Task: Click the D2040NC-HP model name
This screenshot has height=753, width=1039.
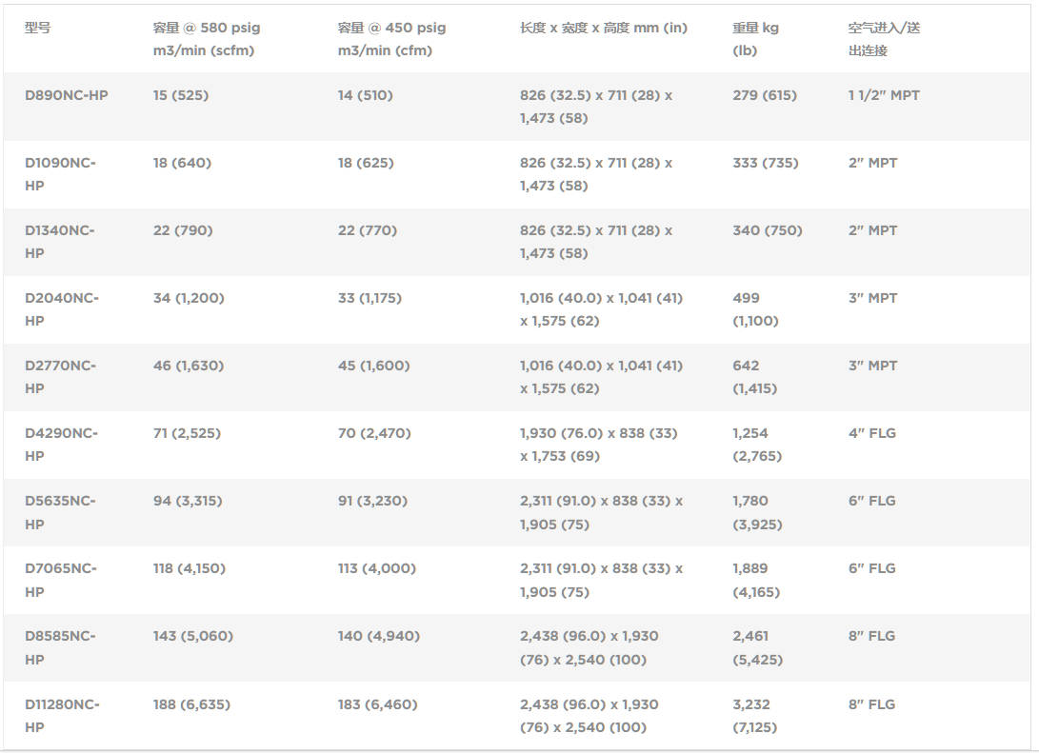Action: pos(62,309)
